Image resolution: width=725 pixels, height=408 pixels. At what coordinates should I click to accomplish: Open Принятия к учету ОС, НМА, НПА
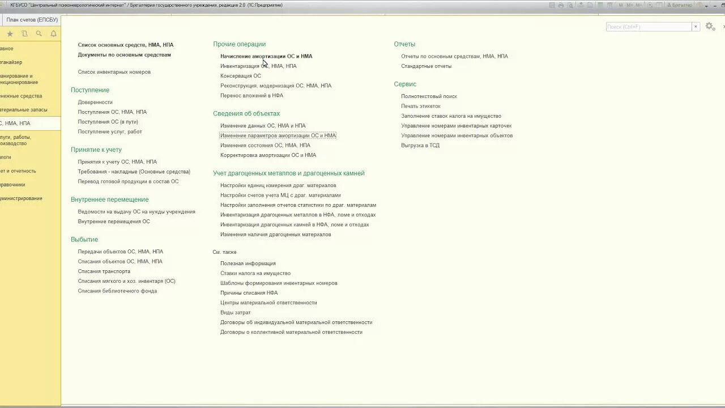(117, 161)
